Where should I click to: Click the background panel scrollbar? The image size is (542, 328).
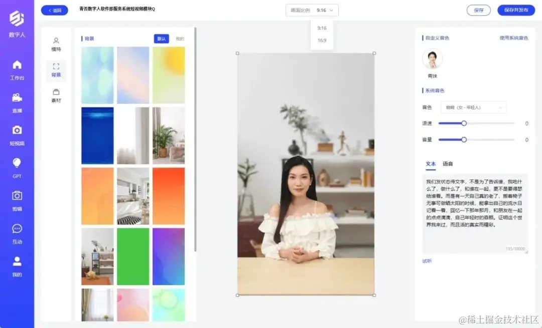(195, 140)
